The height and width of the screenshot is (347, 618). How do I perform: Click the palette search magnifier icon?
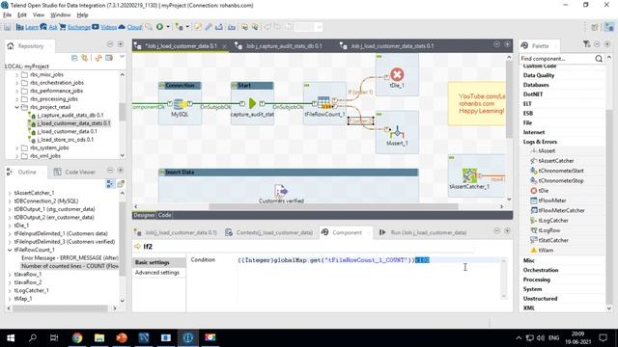coord(599,59)
